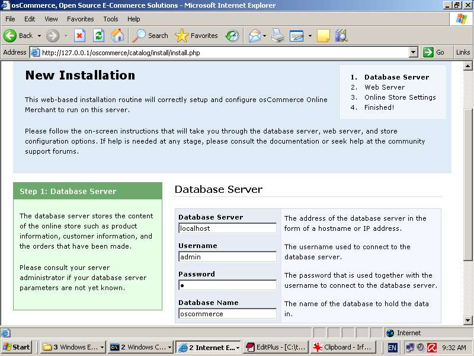The width and height of the screenshot is (474, 356).
Task: Open the Search toolbar button
Action: 150,36
